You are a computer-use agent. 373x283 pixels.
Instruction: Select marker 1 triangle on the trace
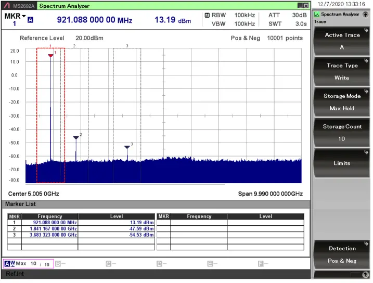pos(50,56)
